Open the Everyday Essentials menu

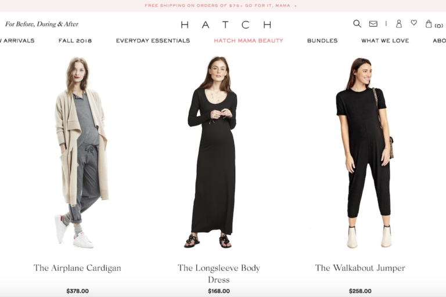click(153, 41)
